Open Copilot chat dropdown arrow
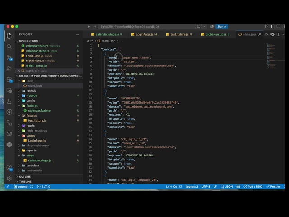The image size is (289, 217). tap(204, 26)
